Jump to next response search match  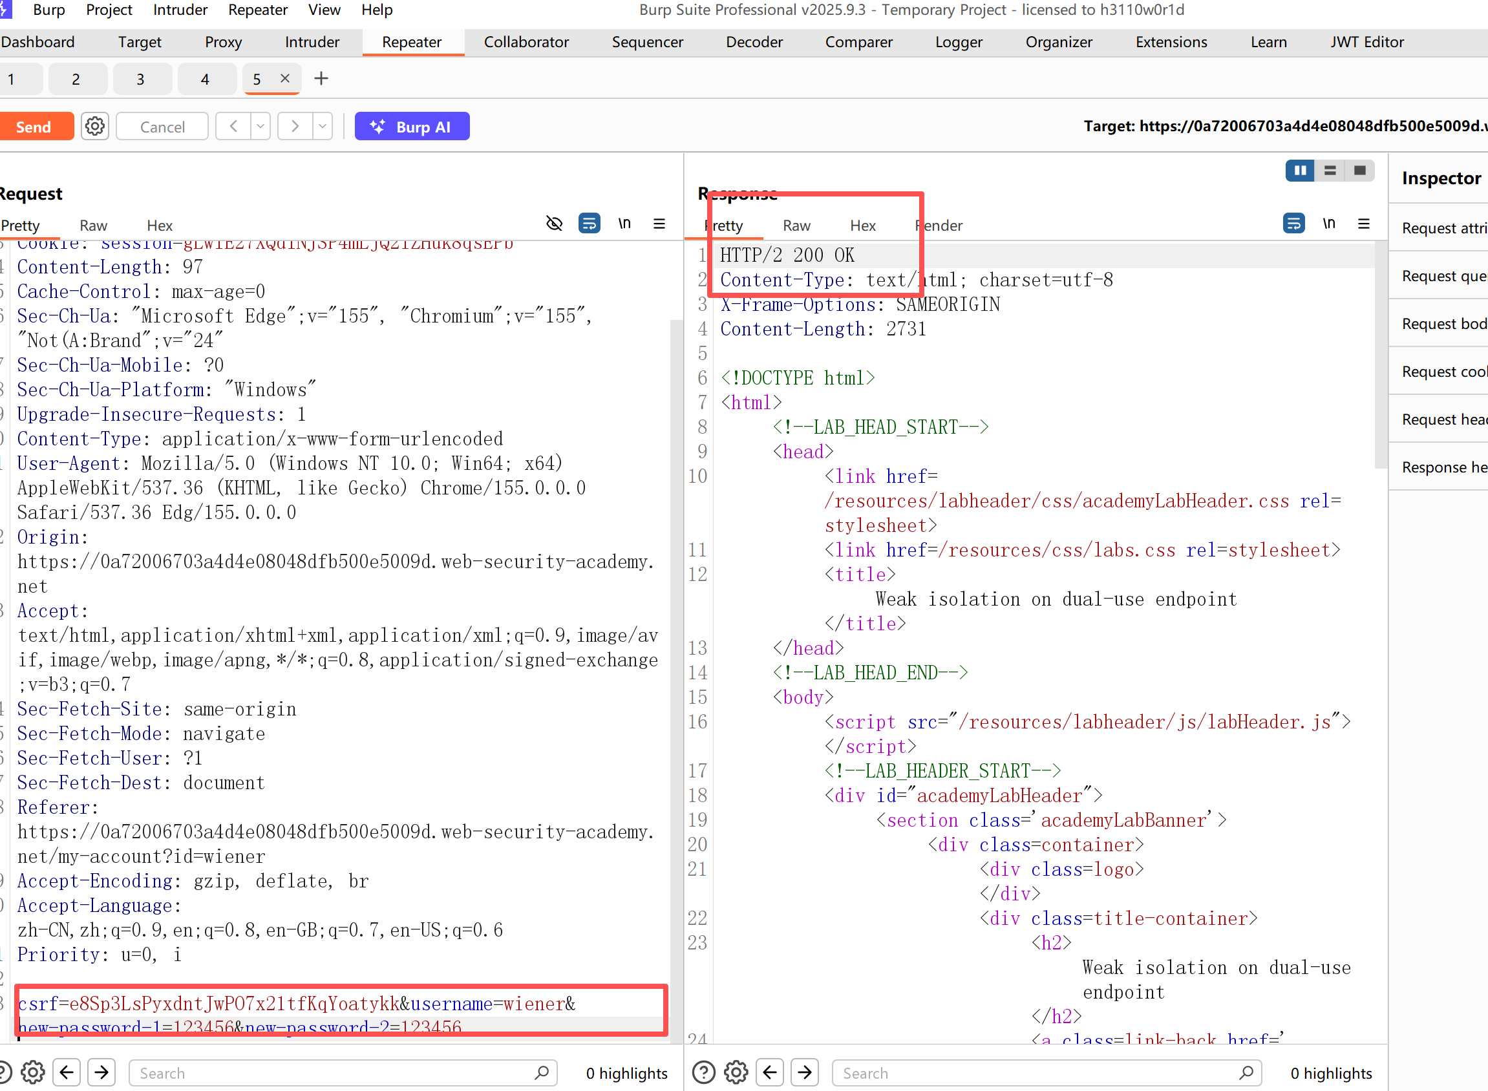(805, 1072)
